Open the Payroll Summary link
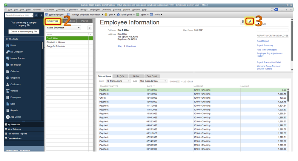The width and height of the screenshot is (298, 161). tap(265, 45)
